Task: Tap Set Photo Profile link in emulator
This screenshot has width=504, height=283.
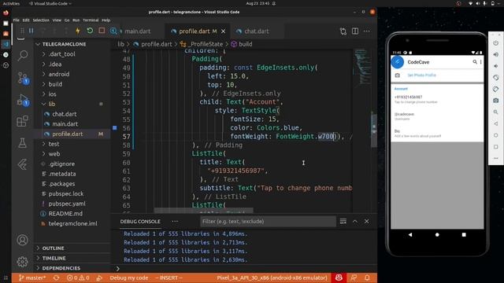Action: pyautogui.click(x=421, y=75)
